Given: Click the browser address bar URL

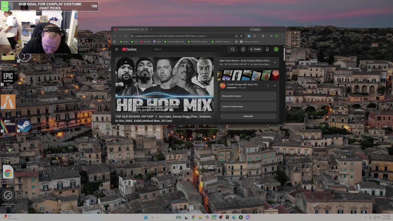Looking at the screenshot, I should pyautogui.click(x=170, y=36).
